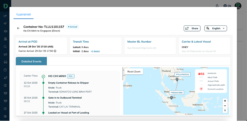This screenshot has width=247, height=121.
Task: Click the Singapore destination map pin
Action: tap(171, 97)
